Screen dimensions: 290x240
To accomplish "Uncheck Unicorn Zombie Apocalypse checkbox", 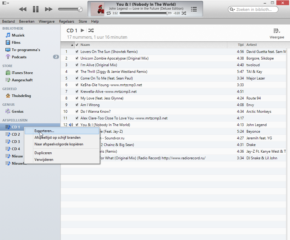I will pos(77,58).
